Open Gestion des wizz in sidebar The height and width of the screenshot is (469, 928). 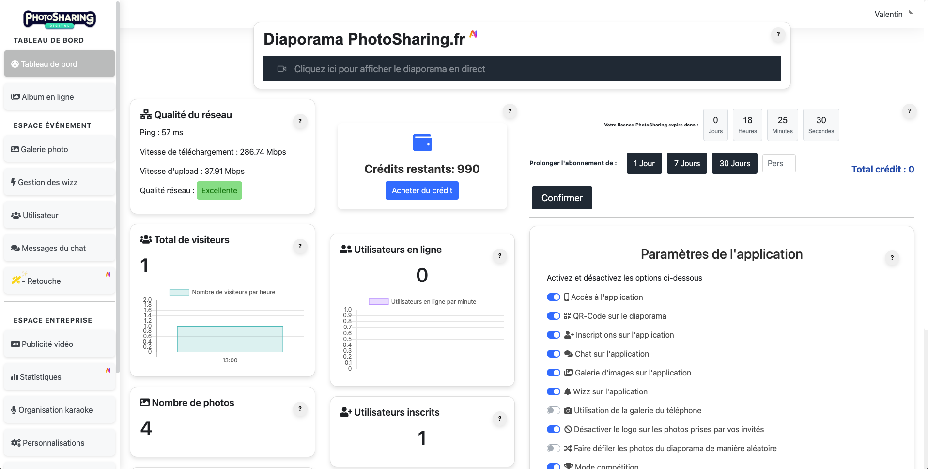coord(60,182)
